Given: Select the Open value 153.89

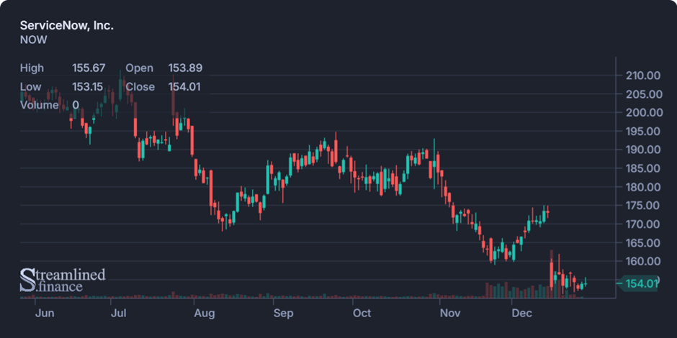Looking at the screenshot, I should tap(185, 68).
